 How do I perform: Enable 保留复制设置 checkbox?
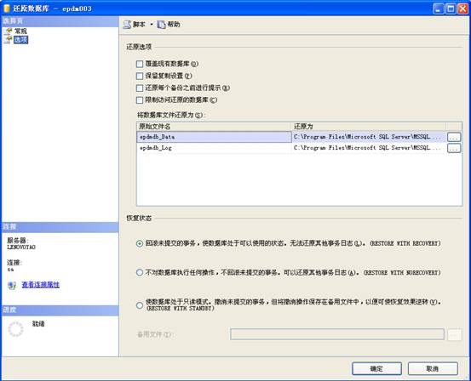(x=140, y=76)
